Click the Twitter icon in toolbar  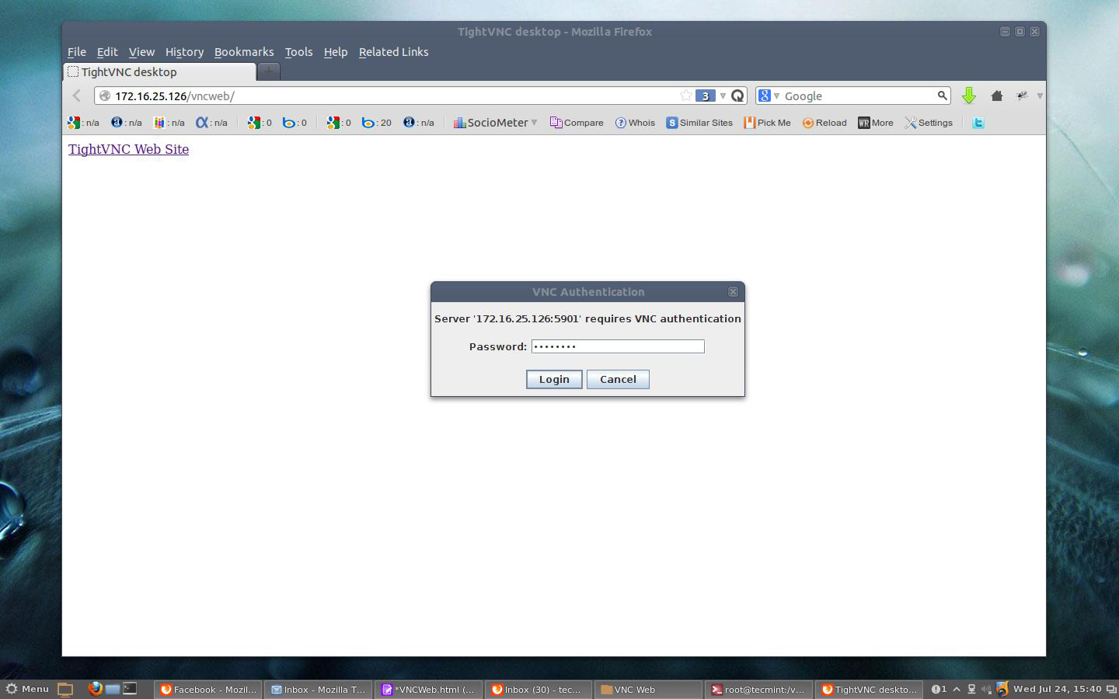pyautogui.click(x=978, y=123)
